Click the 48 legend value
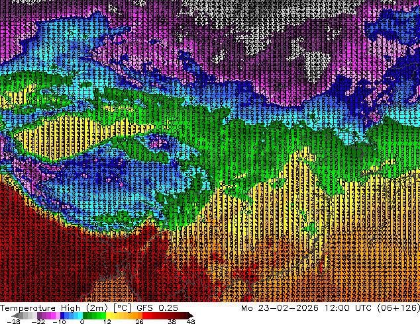The width and height of the screenshot is (420, 324). (x=191, y=321)
